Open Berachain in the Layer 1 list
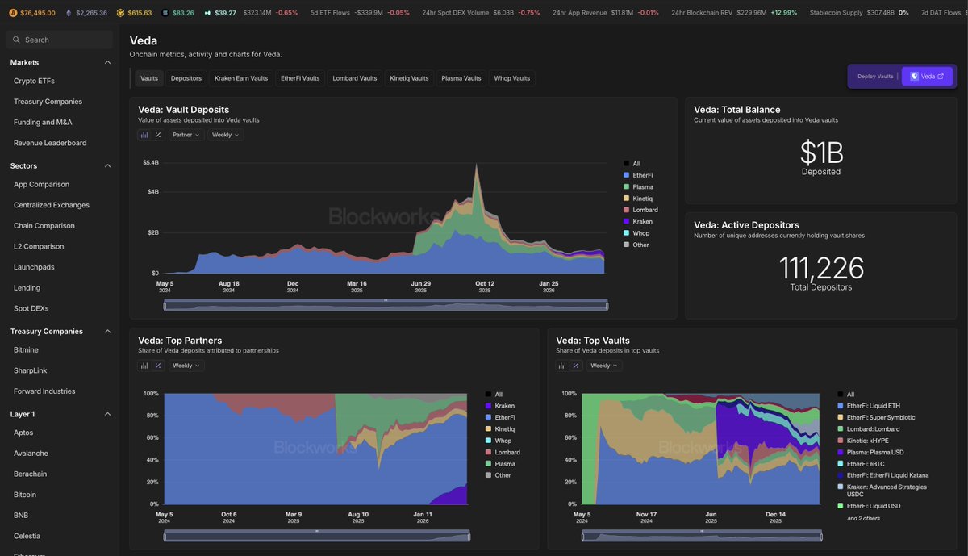 (31, 474)
